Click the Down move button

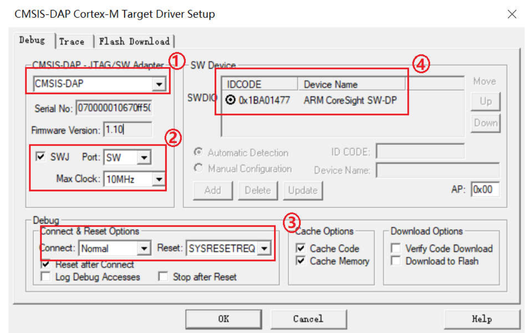tap(485, 123)
